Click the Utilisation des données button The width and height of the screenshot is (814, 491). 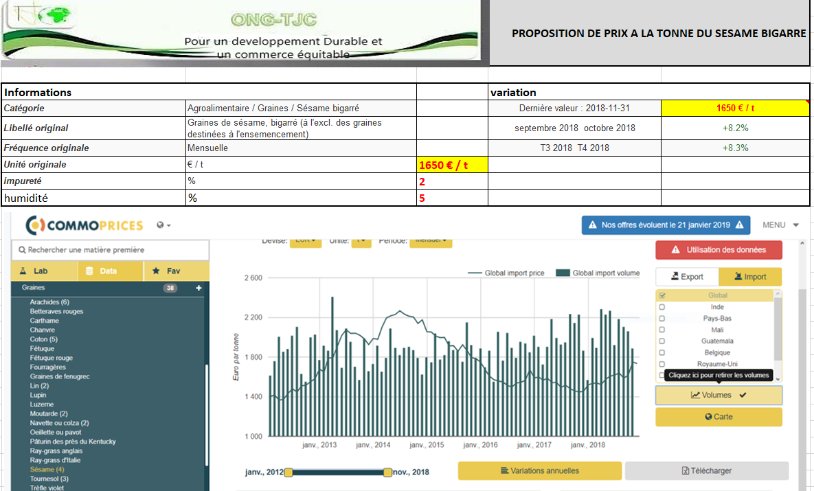719,250
